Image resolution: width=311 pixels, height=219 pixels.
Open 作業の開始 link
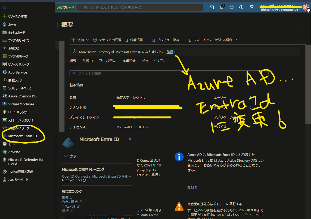click(x=70, y=202)
